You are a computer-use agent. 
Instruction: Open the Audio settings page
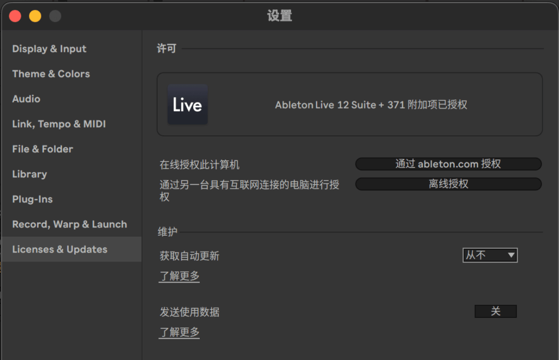26,99
